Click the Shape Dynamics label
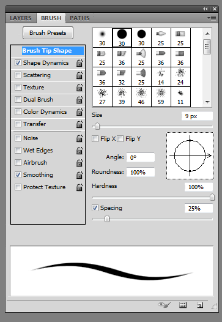This screenshot has width=222, height=322. click(46, 63)
